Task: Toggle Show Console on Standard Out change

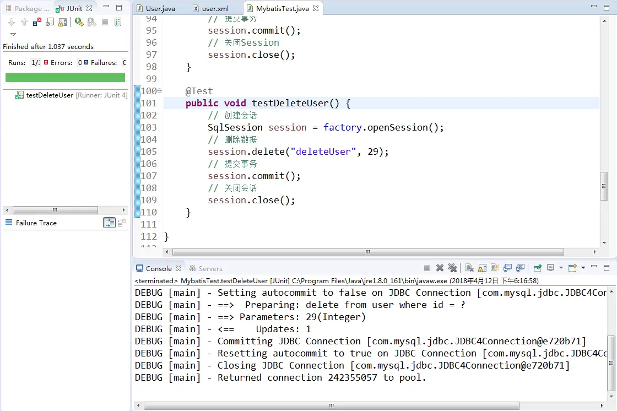Action: [x=507, y=268]
